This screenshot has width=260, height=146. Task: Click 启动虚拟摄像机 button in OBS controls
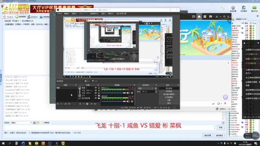click(169, 94)
